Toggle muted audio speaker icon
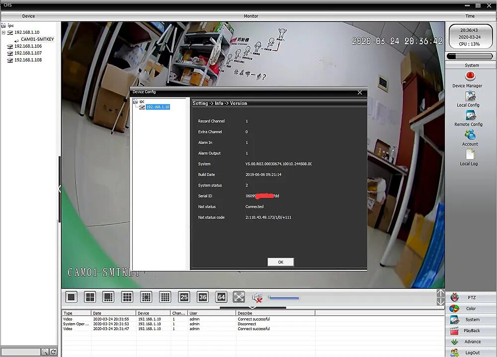The image size is (497, 357). click(x=257, y=297)
